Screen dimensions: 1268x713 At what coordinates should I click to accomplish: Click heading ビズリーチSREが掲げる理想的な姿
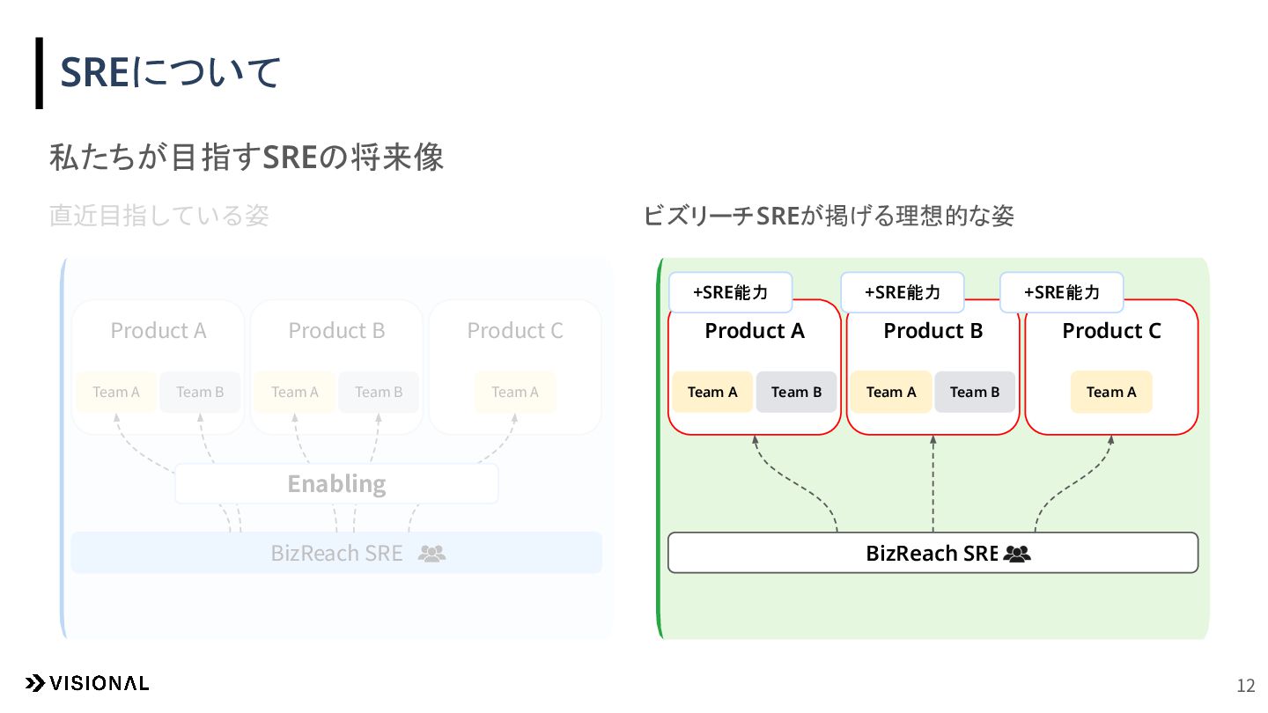point(829,216)
